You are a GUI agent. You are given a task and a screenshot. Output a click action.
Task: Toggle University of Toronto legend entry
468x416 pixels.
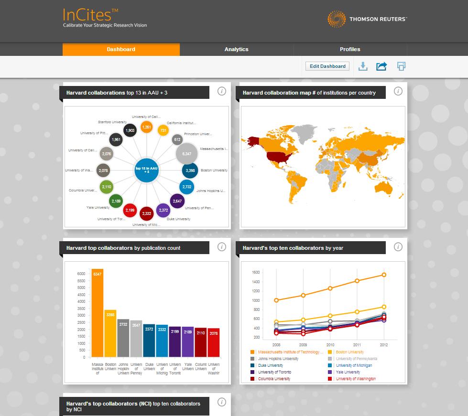pos(274,372)
